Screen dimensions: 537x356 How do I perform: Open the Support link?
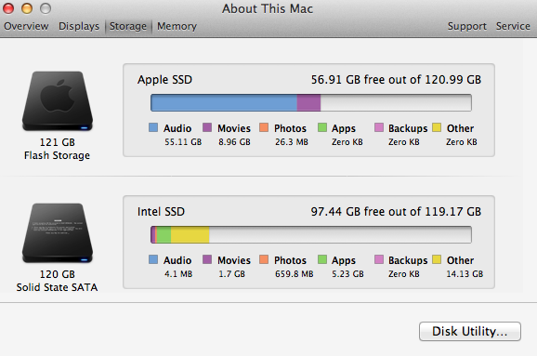click(467, 26)
